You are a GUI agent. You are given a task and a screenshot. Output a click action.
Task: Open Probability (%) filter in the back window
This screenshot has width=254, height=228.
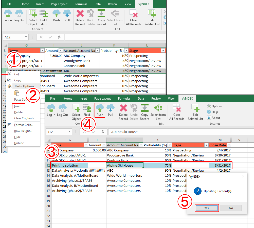126,51
